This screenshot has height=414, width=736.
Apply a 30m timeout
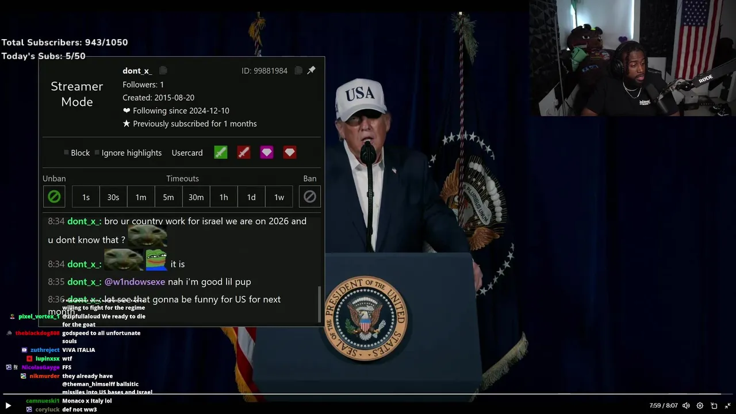pyautogui.click(x=196, y=197)
